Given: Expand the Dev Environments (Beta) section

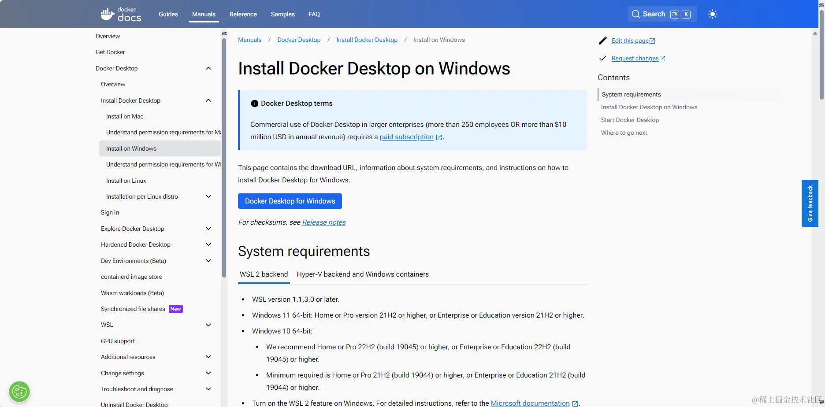Looking at the screenshot, I should (x=208, y=261).
